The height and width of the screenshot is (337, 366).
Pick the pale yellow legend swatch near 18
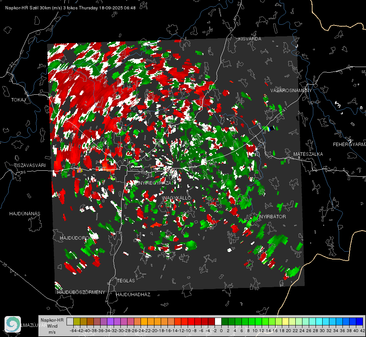pyautogui.click(x=285, y=322)
